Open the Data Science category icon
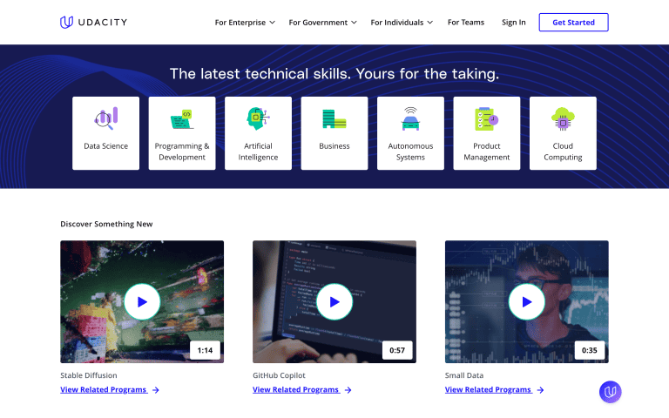The height and width of the screenshot is (418, 669). tap(105, 118)
